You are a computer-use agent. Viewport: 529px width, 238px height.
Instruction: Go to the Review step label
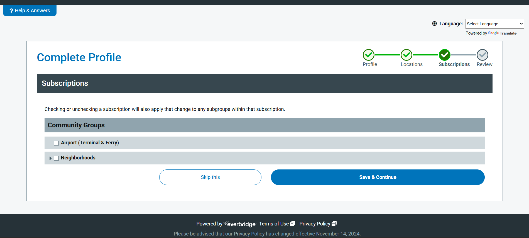click(484, 64)
